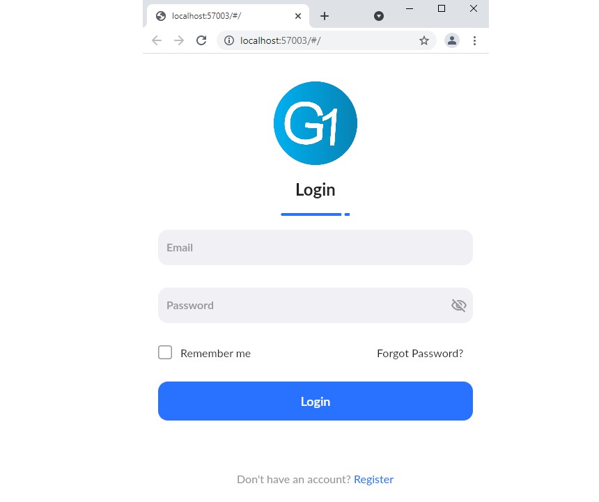Toggle password visibility eye icon

459,306
